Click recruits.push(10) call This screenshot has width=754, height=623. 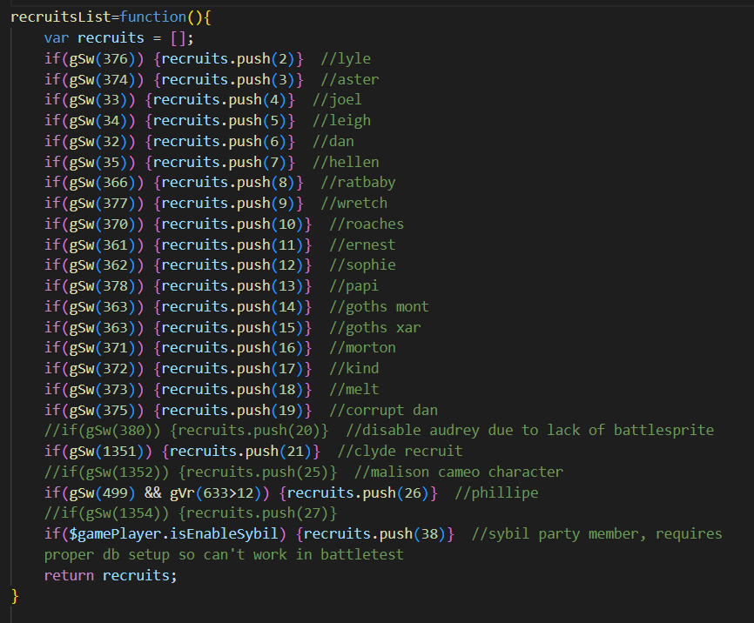pyautogui.click(x=232, y=224)
